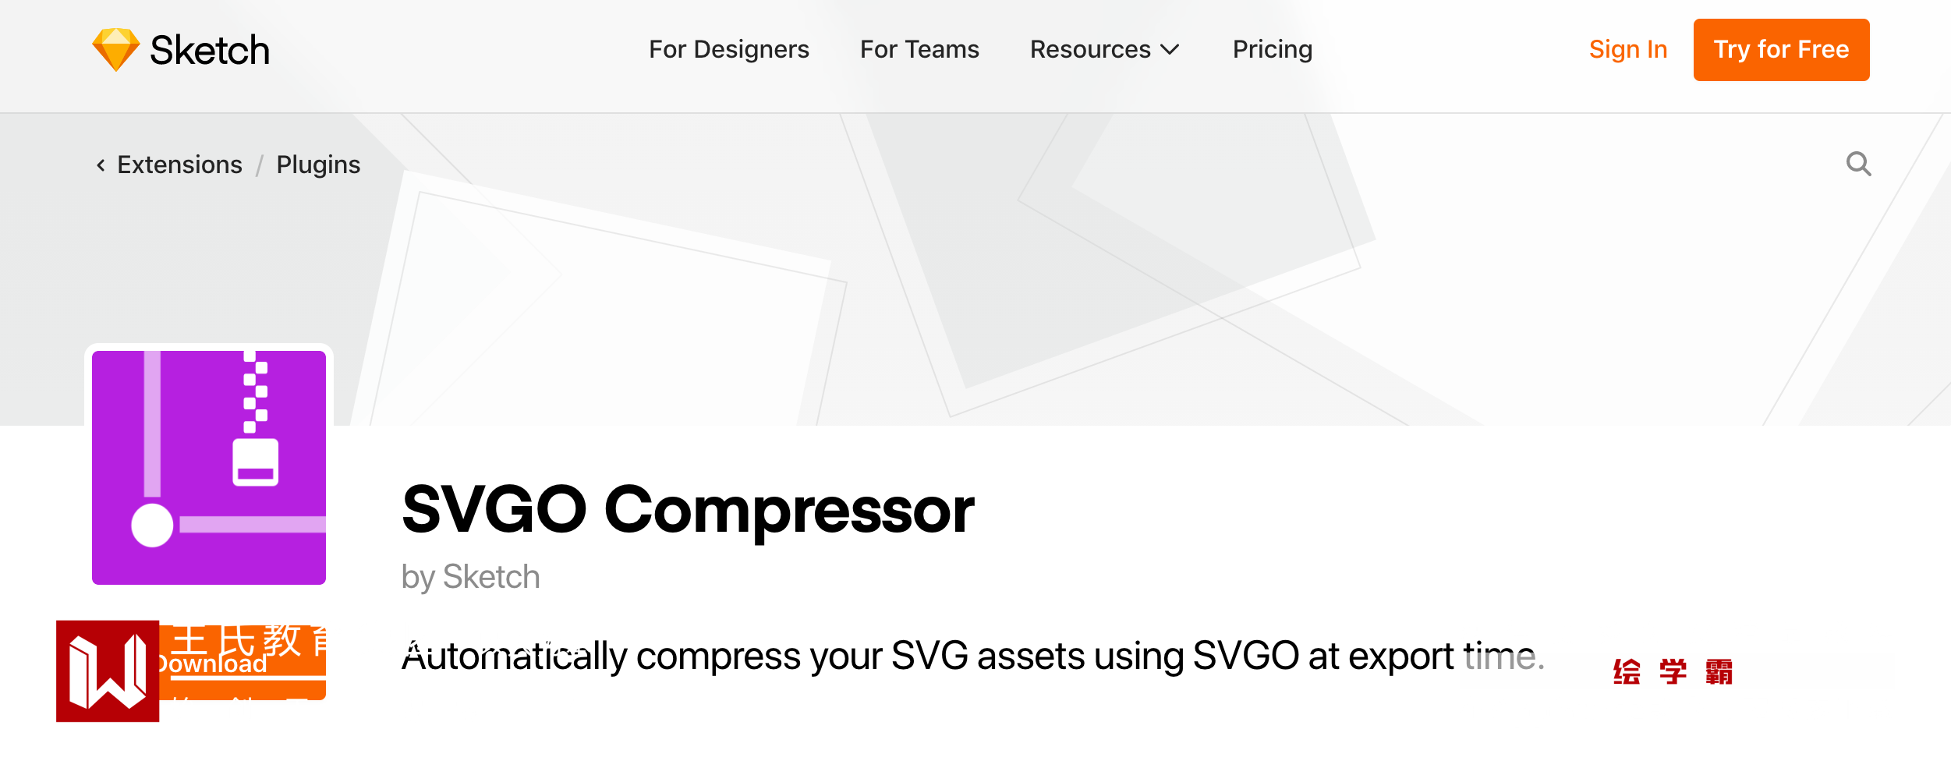Open the For Designers page
Image resolution: width=1951 pixels, height=761 pixels.
[x=729, y=50]
